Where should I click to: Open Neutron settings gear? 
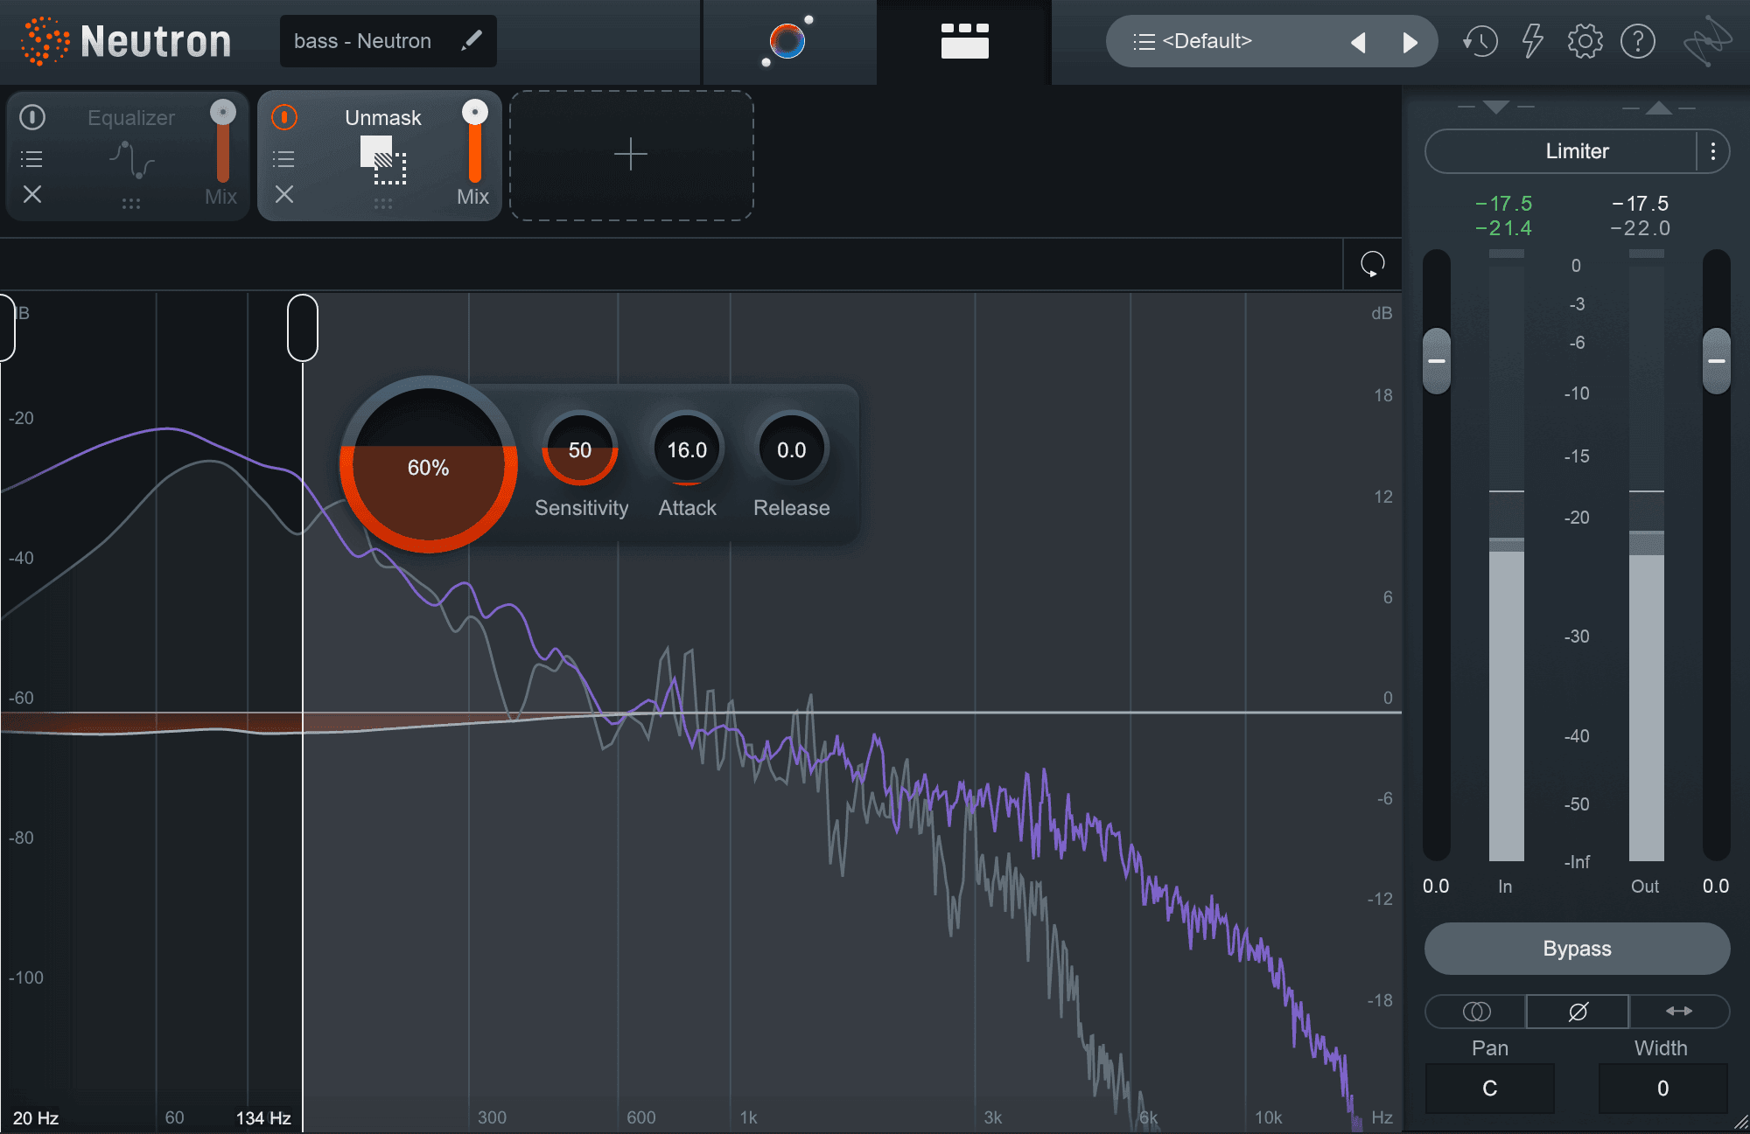tap(1585, 41)
